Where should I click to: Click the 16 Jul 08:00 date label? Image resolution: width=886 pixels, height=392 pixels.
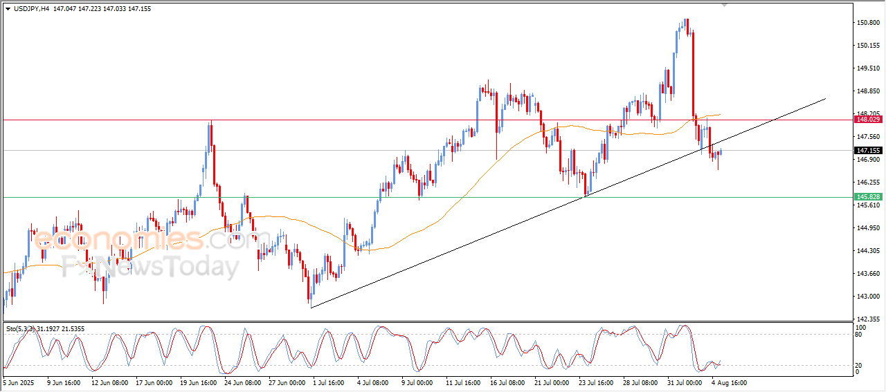tap(509, 382)
